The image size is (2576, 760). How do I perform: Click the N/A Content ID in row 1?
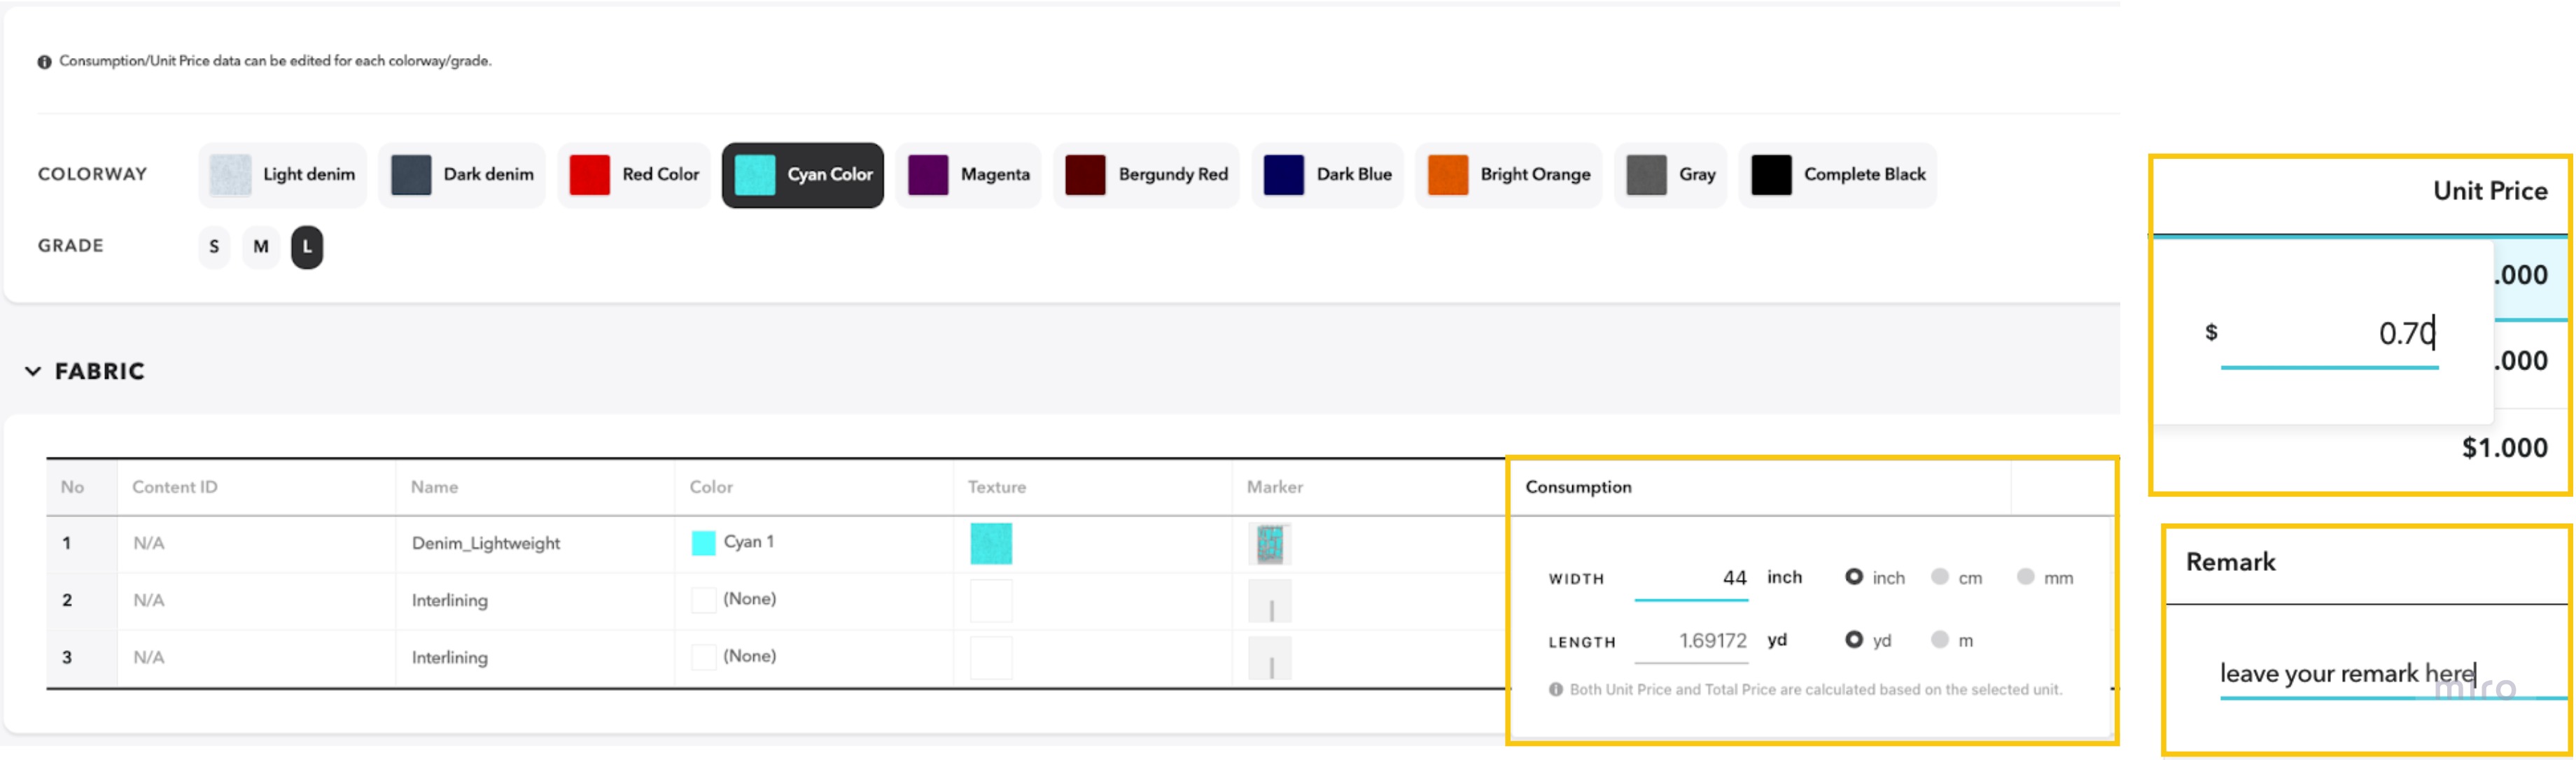[148, 544]
